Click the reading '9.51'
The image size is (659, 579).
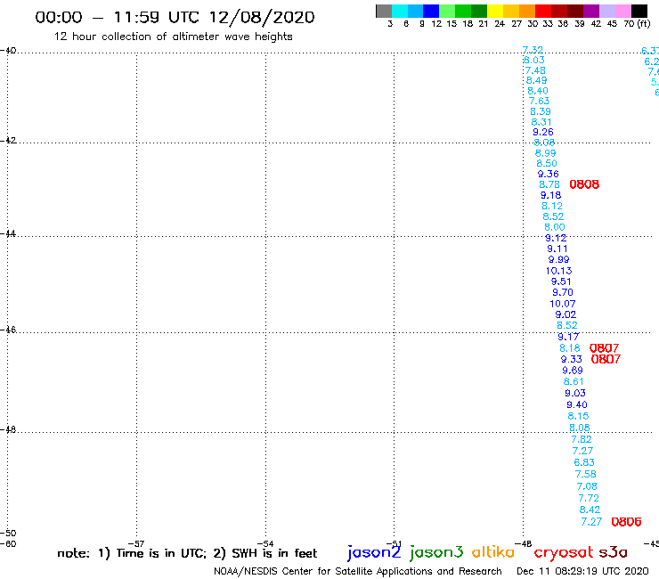click(x=561, y=281)
